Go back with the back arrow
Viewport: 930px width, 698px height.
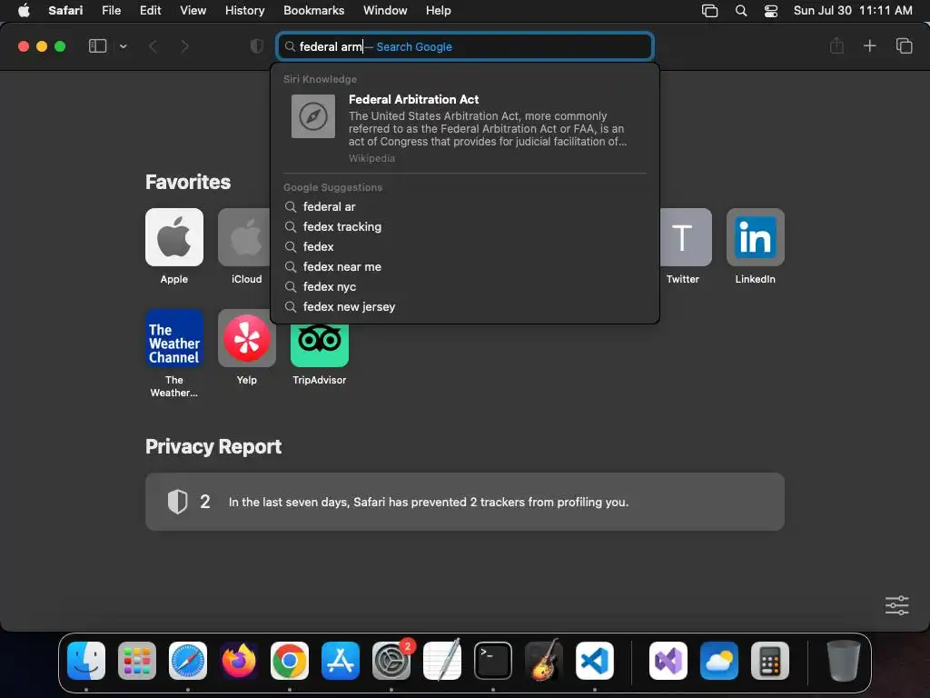click(153, 46)
